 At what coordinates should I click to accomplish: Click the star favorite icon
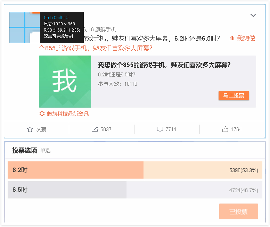click(30, 129)
